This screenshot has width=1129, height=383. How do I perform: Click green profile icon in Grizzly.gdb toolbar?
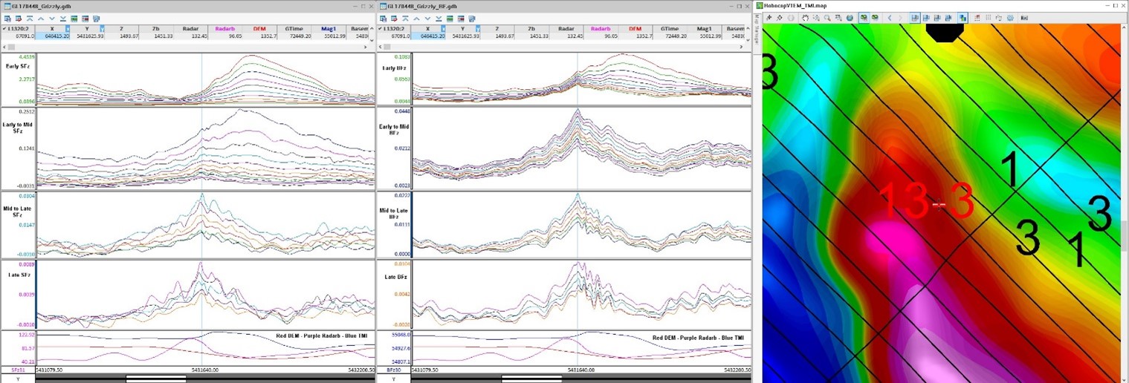click(x=74, y=19)
